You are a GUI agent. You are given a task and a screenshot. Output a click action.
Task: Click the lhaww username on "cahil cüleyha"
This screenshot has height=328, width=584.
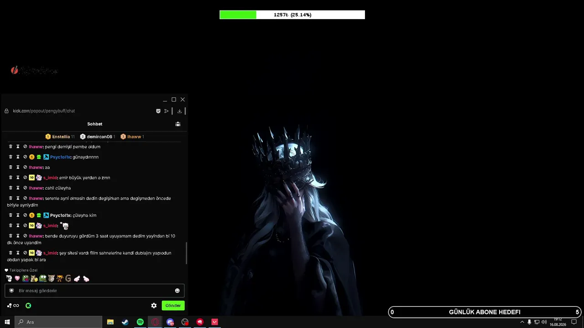pos(36,188)
